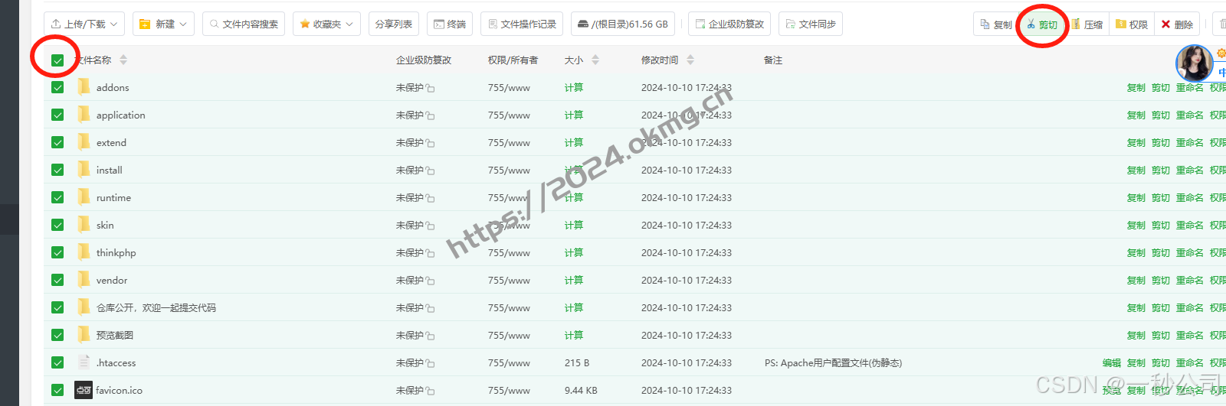Image resolution: width=1226 pixels, height=406 pixels.
Task: Click the 文件内容搜索 button
Action: (x=244, y=24)
